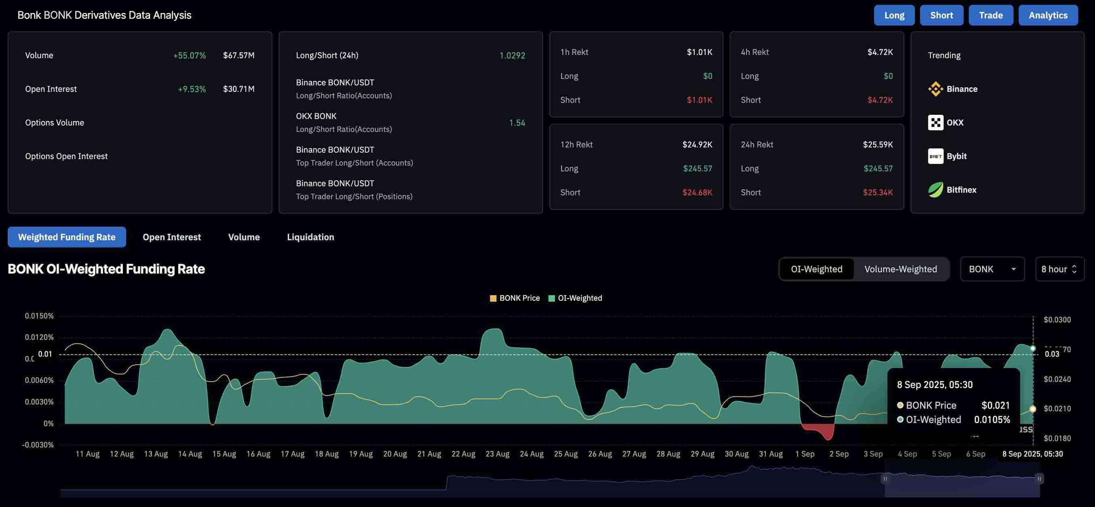This screenshot has height=507, width=1095.
Task: Toggle BONK Price legend series visibility
Action: (515, 298)
